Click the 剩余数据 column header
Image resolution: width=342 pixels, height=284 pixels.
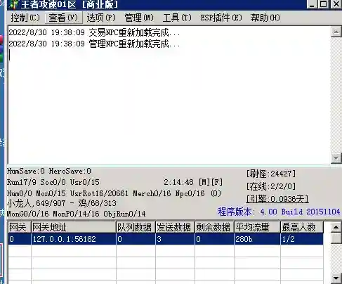coord(214,227)
